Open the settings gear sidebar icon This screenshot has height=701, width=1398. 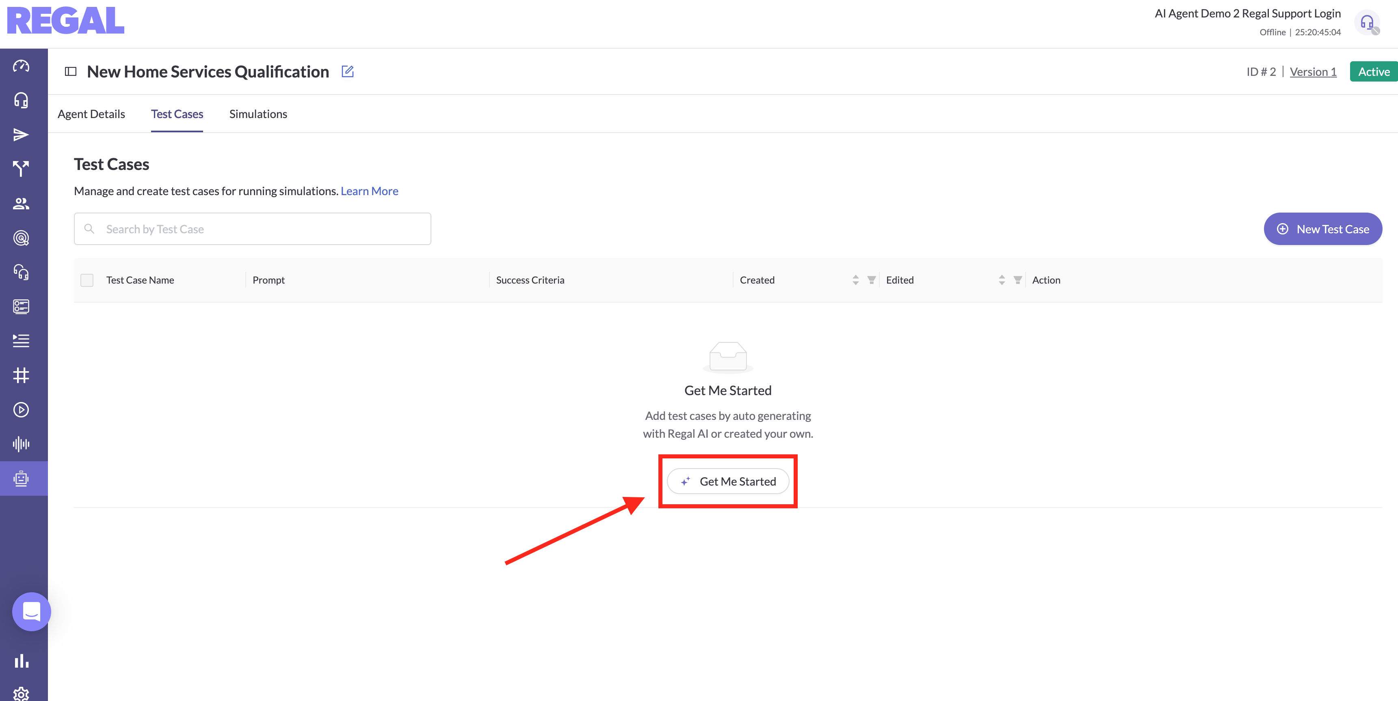click(x=21, y=695)
